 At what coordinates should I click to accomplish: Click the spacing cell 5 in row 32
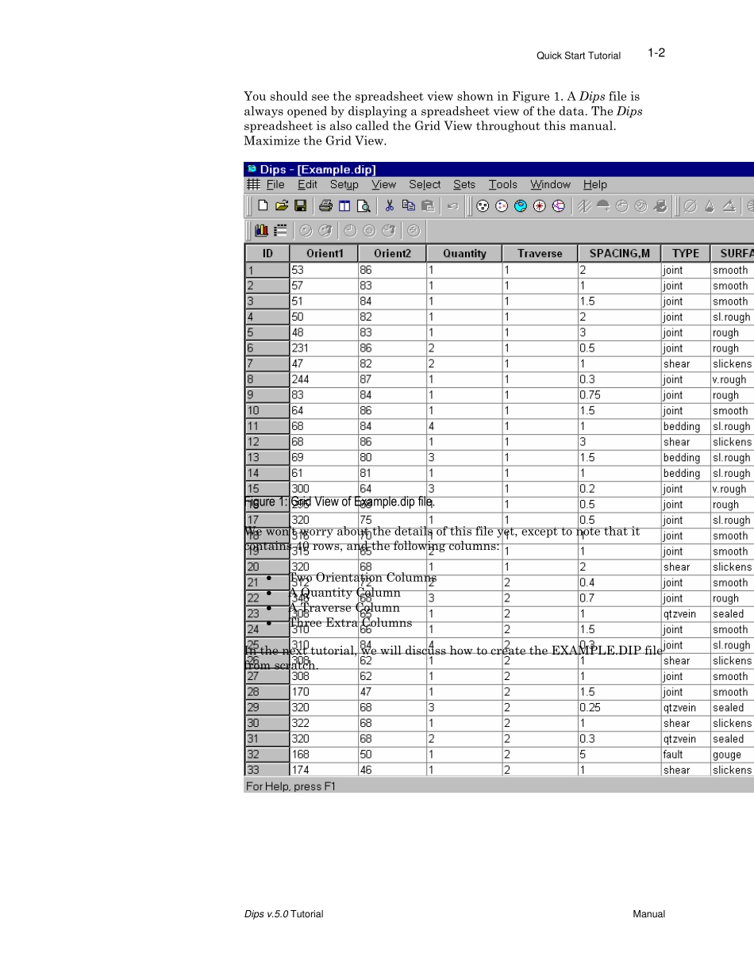619,755
